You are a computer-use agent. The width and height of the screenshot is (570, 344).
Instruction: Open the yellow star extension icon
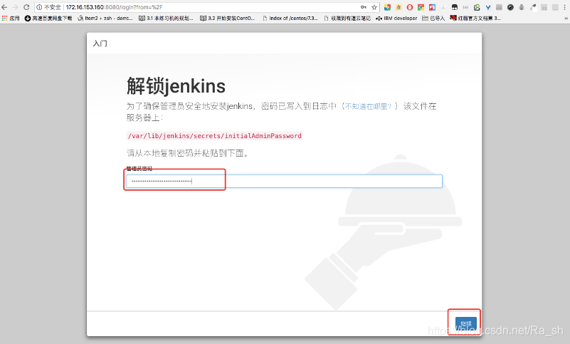click(399, 7)
